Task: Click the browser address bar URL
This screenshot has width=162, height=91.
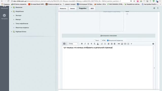Action: (67, 1)
